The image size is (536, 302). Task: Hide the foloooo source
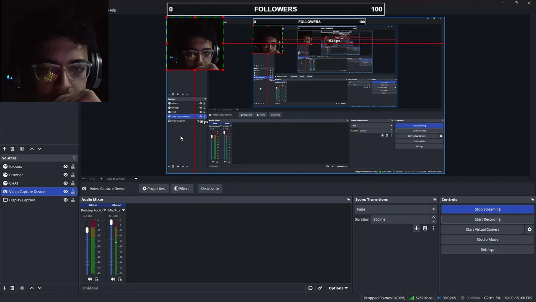coord(65,167)
